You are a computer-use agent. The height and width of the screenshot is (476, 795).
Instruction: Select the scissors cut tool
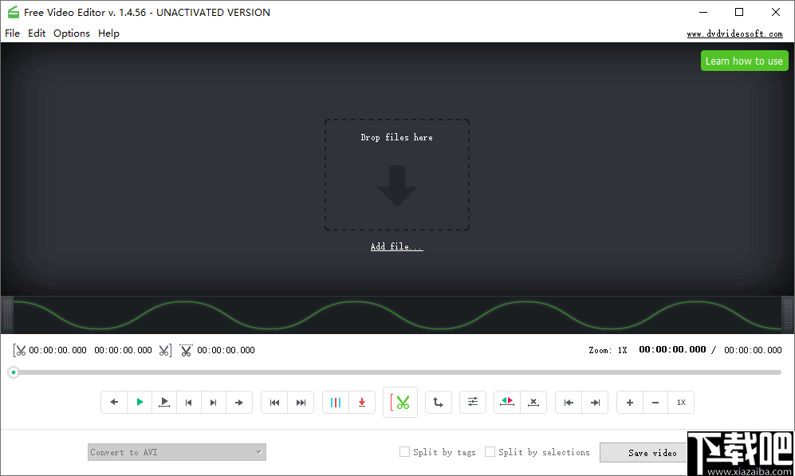399,402
